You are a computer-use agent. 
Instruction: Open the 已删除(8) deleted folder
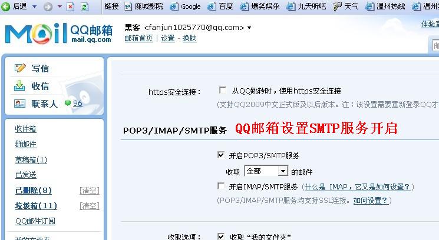coord(34,191)
